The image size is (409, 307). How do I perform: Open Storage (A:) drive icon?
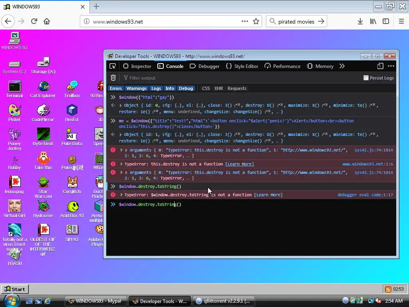tap(43, 65)
